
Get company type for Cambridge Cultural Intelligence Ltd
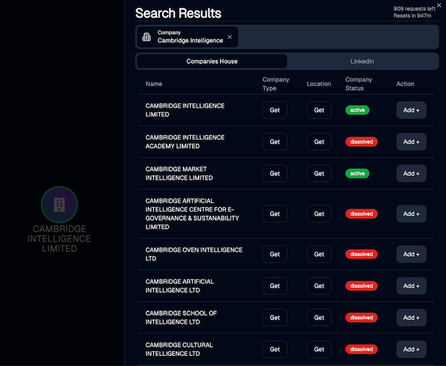[x=275, y=349]
